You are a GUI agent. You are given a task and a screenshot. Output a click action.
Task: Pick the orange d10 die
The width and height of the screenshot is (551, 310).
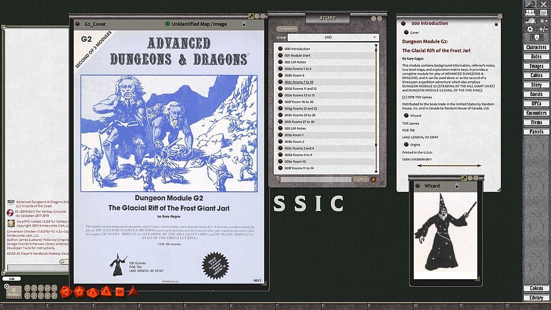[x=93, y=292]
